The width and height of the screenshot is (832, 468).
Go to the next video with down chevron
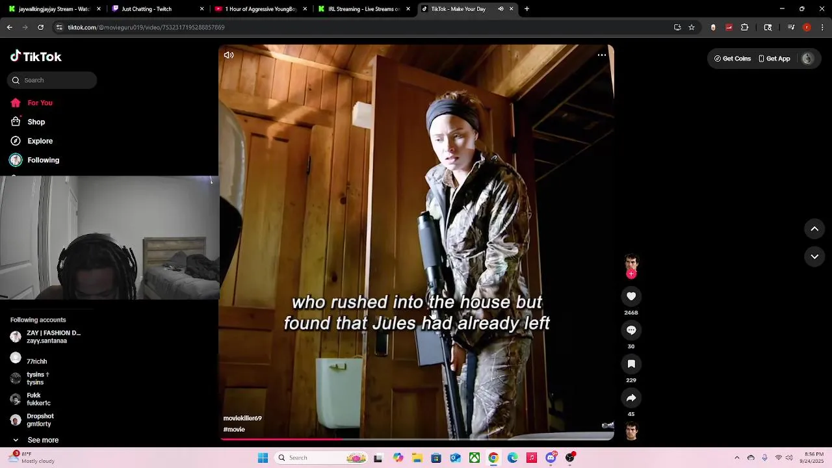point(814,257)
